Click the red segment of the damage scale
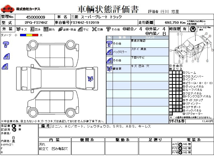 pyautogui.click(x=35, y=35)
